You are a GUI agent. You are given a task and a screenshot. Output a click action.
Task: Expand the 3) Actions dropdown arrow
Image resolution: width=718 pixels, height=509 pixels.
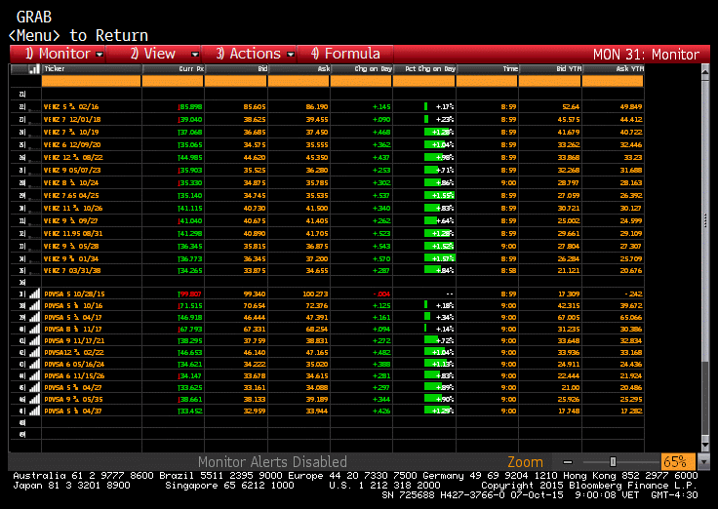tap(291, 55)
